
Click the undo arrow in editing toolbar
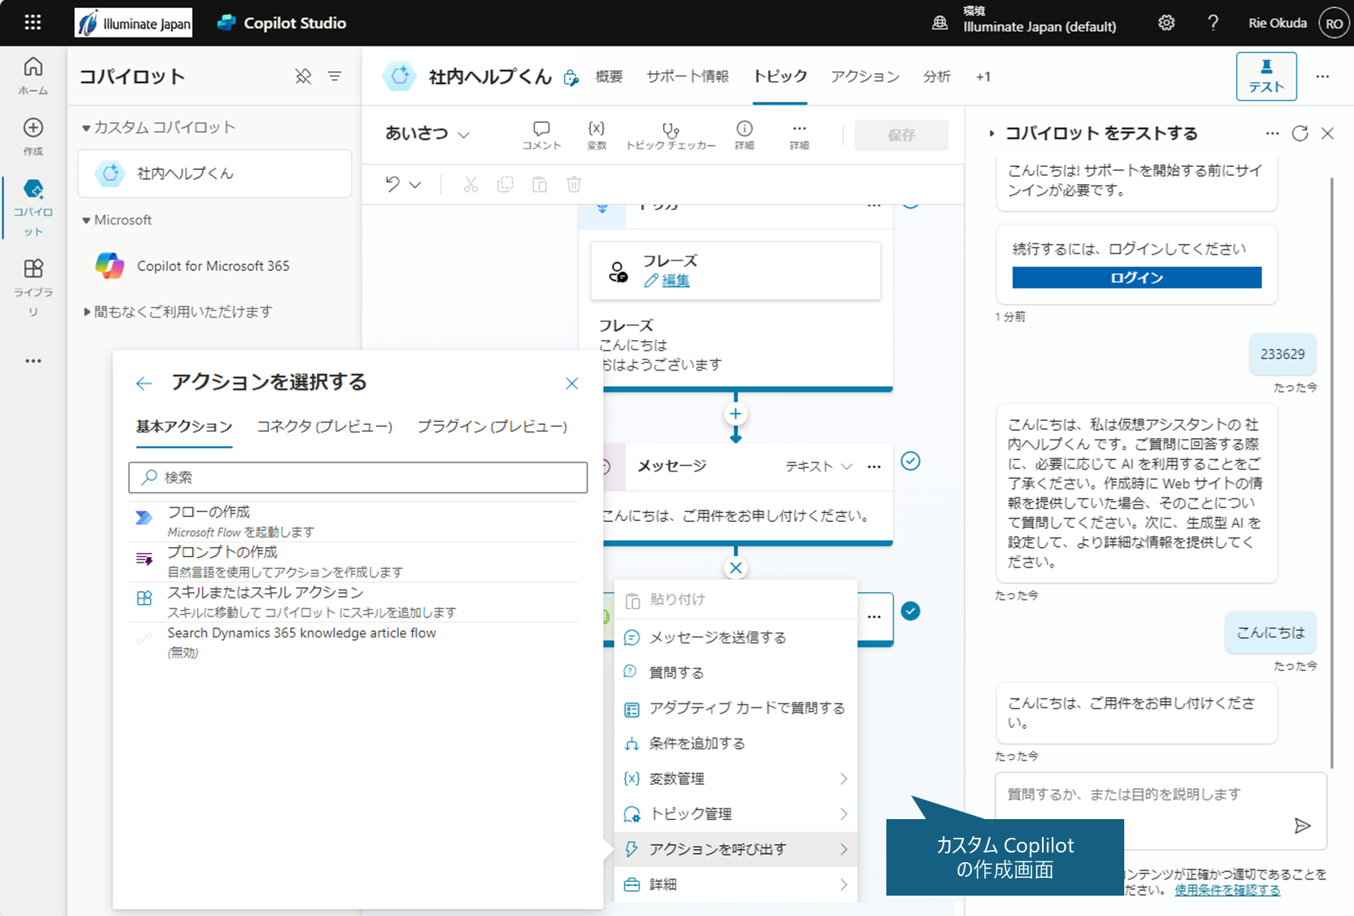tap(393, 185)
